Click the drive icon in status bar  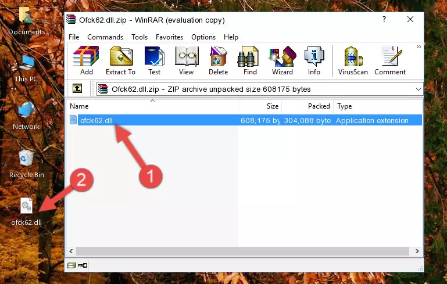(71, 265)
